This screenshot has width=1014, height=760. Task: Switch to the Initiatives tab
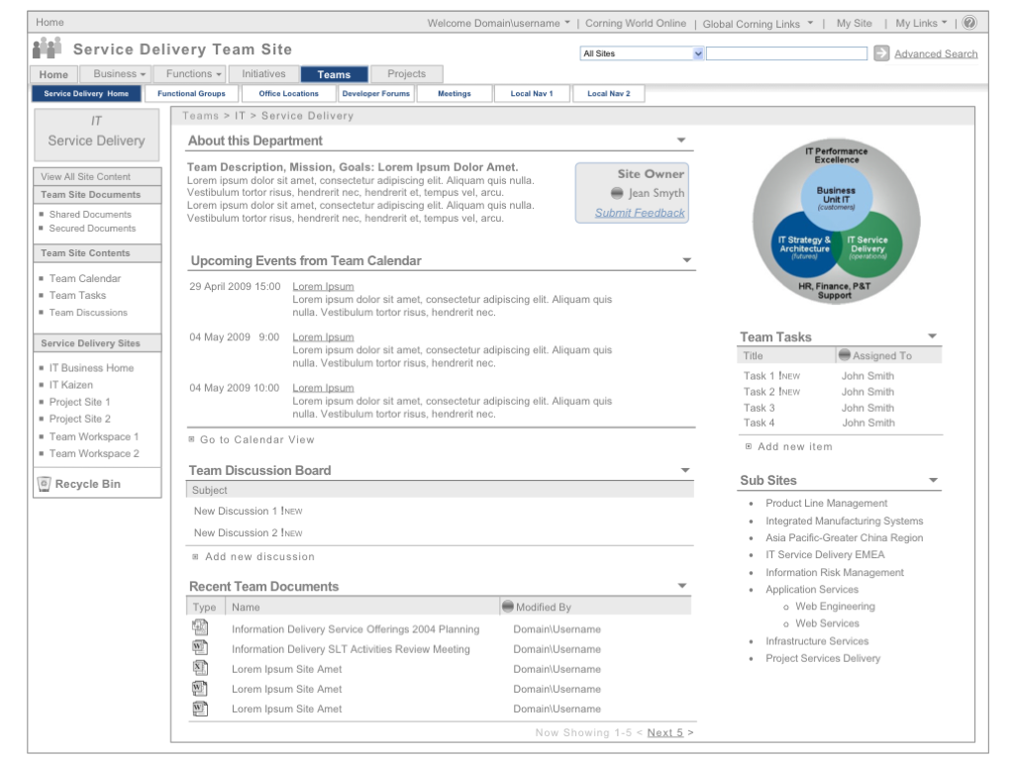click(263, 73)
